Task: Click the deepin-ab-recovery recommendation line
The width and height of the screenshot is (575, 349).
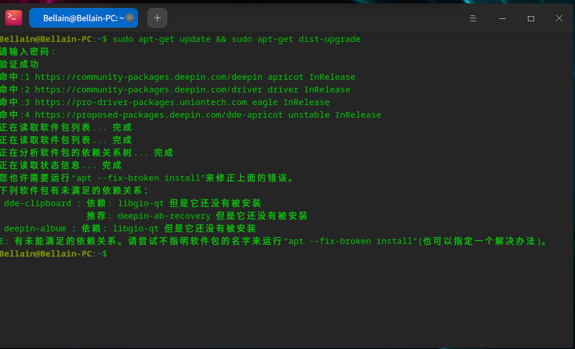Action: [x=197, y=216]
